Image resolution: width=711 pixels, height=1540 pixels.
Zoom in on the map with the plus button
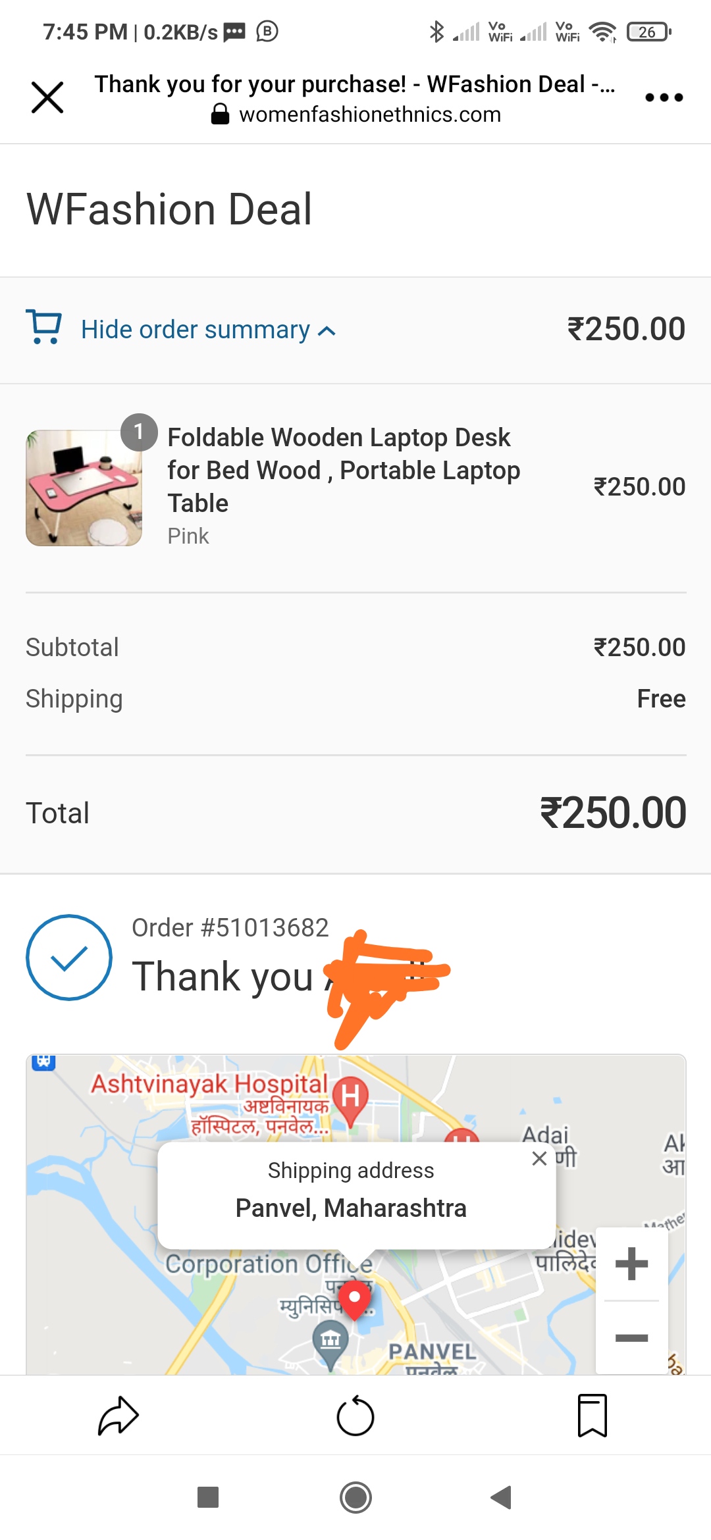coord(631,1264)
